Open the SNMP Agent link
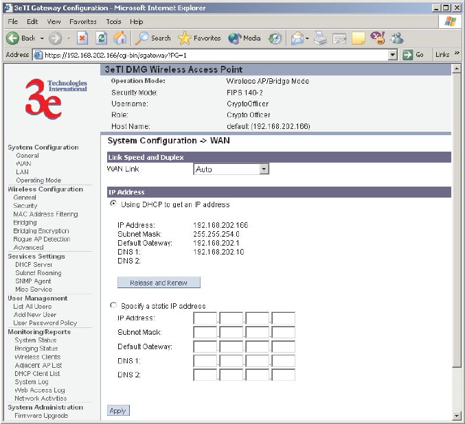465x424 pixels. pos(33,281)
